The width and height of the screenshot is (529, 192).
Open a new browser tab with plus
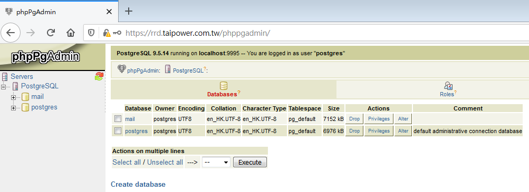point(129,11)
